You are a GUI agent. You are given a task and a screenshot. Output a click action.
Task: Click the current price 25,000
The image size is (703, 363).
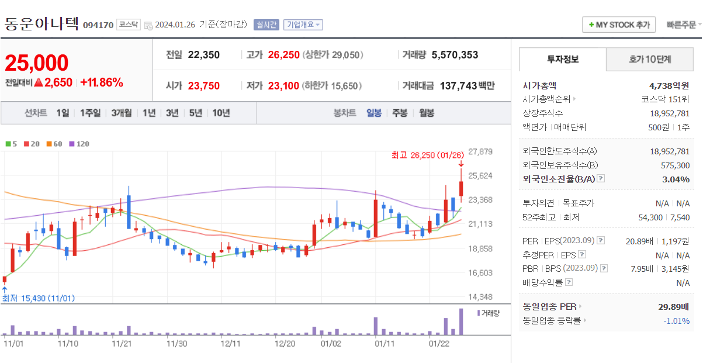(x=37, y=63)
